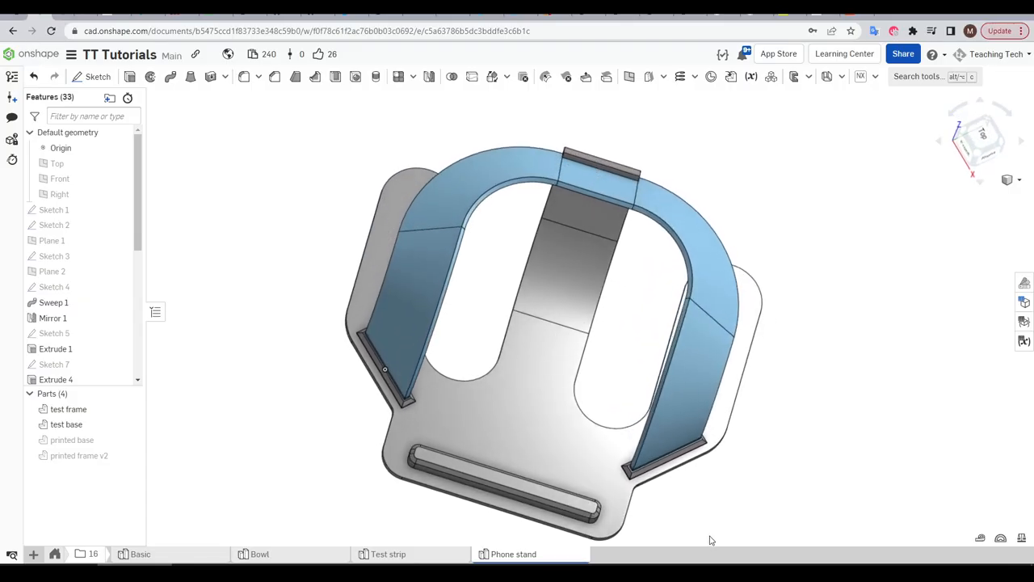This screenshot has height=582, width=1034.
Task: Switch to the Test strip tab
Action: click(x=388, y=554)
